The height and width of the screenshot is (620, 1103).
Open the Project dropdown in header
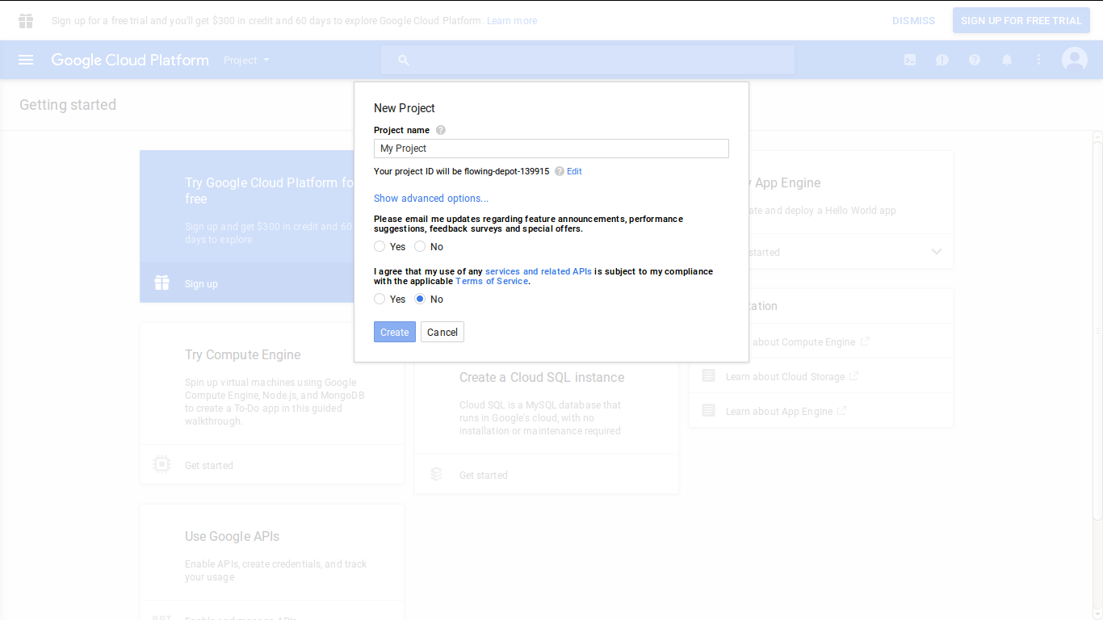pyautogui.click(x=246, y=61)
